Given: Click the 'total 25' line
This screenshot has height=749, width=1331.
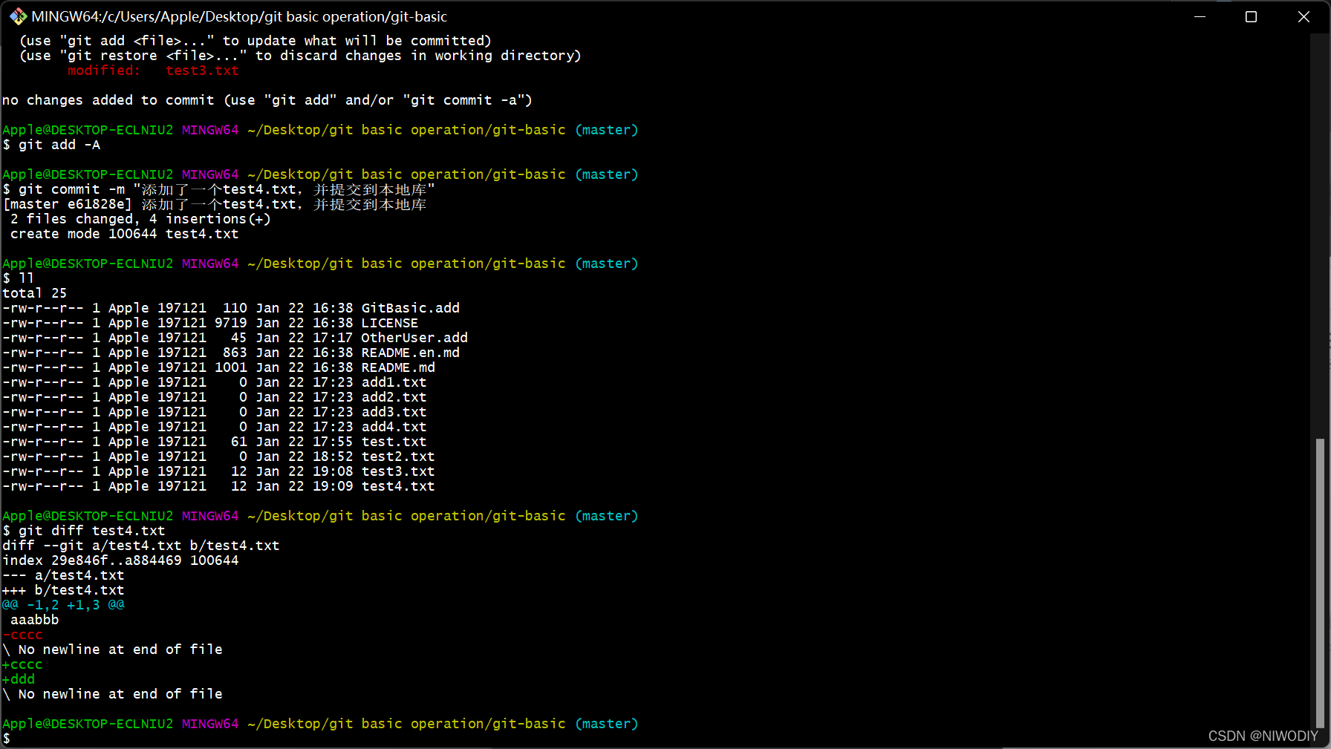Looking at the screenshot, I should coord(35,293).
